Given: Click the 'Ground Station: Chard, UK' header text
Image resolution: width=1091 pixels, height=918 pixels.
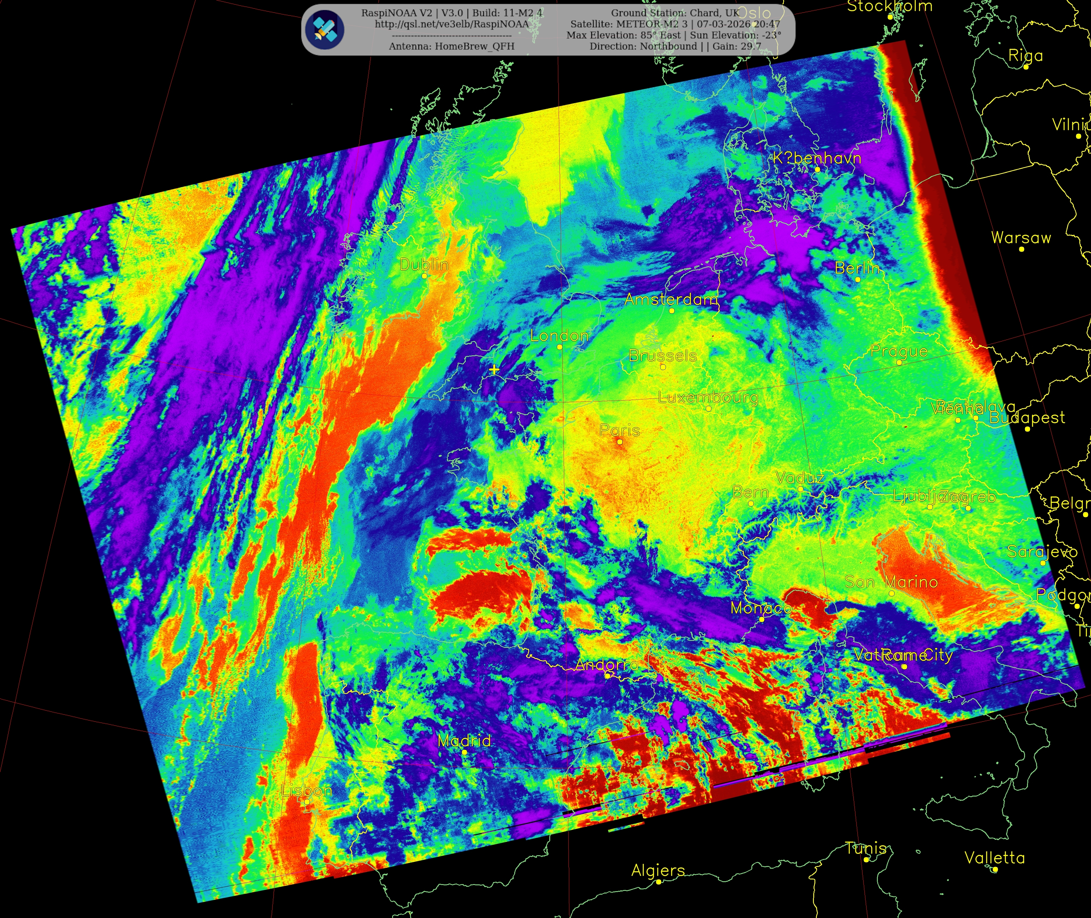Looking at the screenshot, I should point(675,13).
